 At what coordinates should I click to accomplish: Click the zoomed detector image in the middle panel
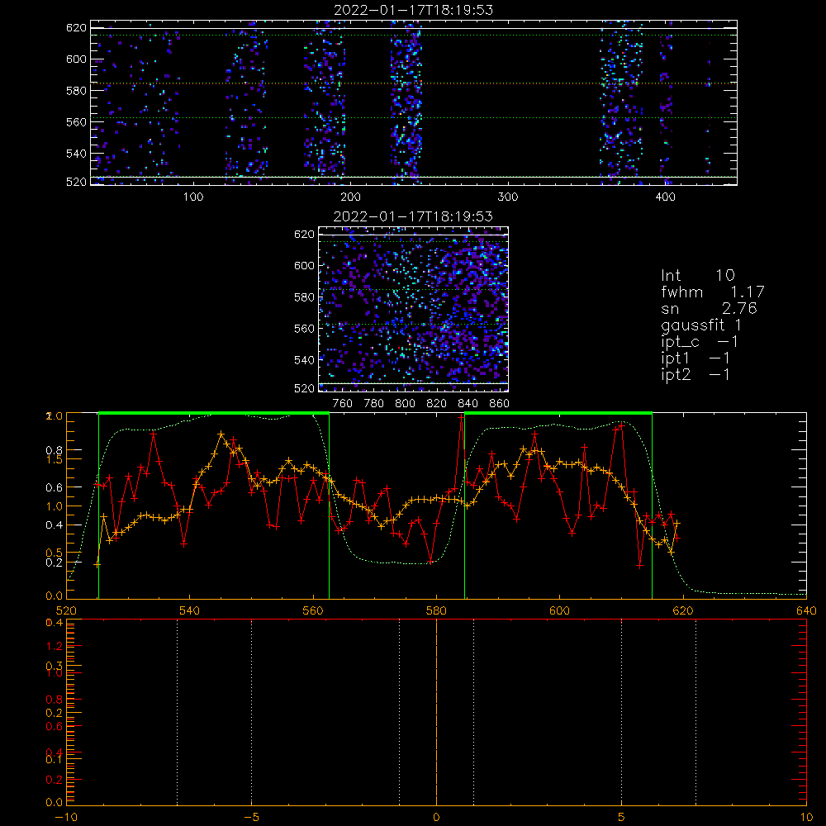414,309
